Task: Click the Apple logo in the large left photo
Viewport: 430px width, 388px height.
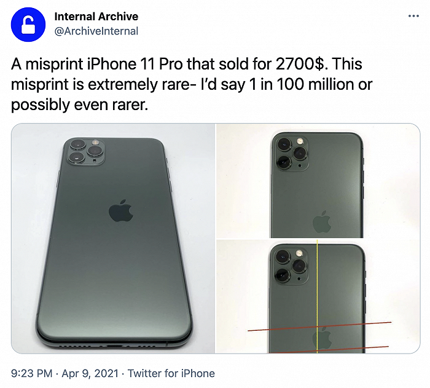Action: (121, 211)
